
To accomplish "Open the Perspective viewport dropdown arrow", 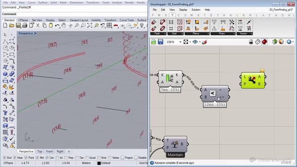I will 35,33.
